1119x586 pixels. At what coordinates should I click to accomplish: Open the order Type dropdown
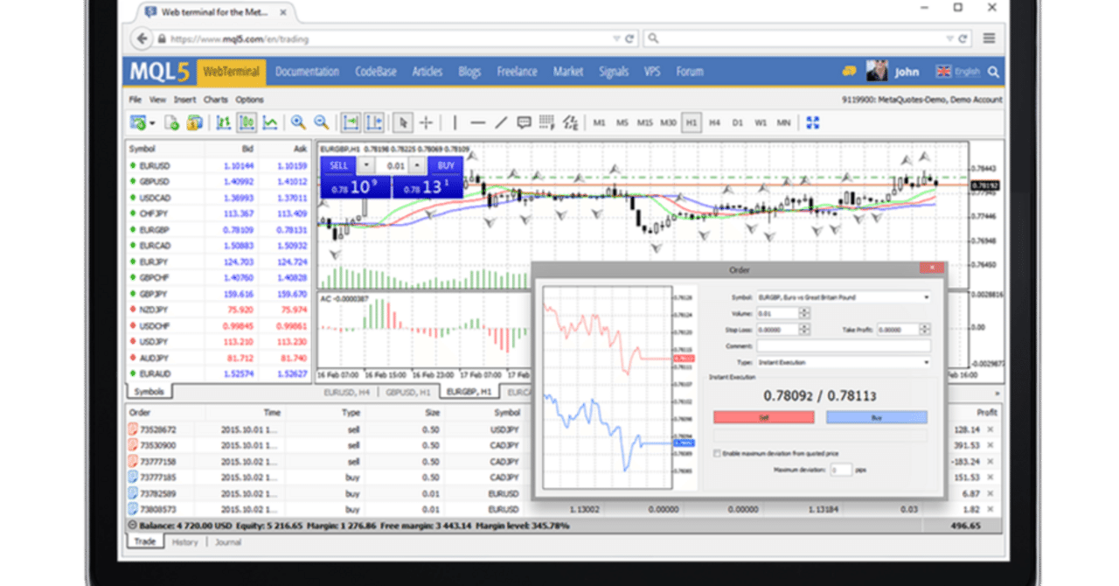pos(928,362)
